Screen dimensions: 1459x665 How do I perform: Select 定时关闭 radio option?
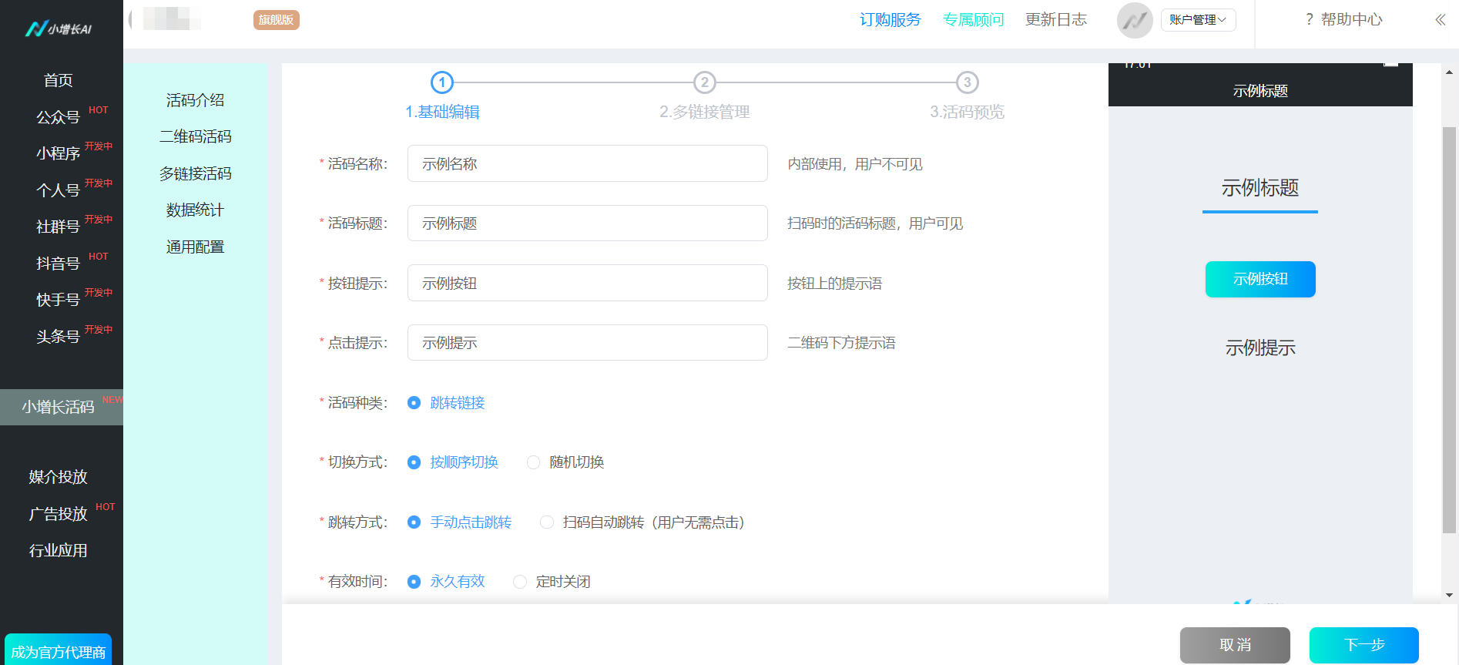(x=520, y=582)
